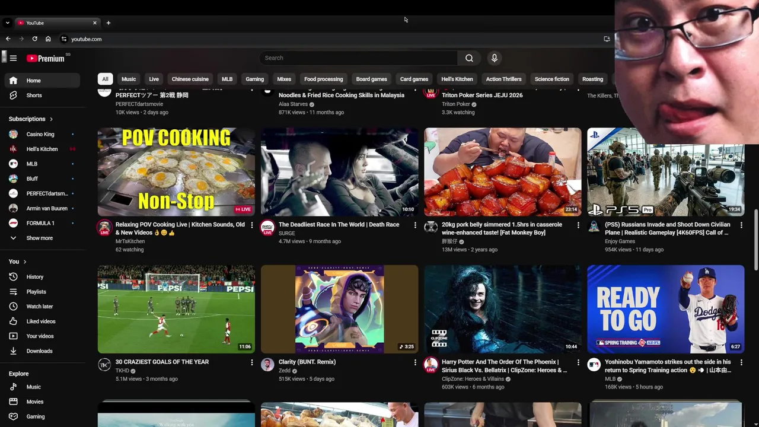This screenshot has height=427, width=759.
Task: Open Downloads in the sidebar
Action: [x=42, y=351]
